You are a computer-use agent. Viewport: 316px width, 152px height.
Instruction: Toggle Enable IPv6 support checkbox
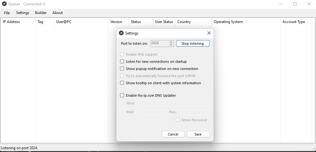point(122,54)
